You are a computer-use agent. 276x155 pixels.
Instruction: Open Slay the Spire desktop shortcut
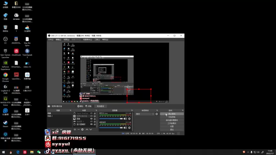pyautogui.click(x=27, y=42)
